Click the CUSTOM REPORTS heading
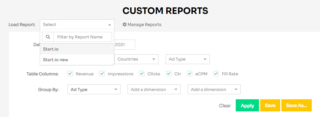320x117 pixels. point(165,11)
